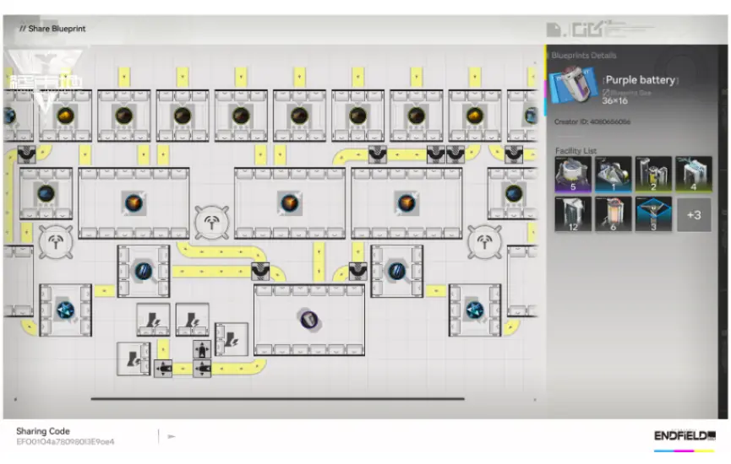Select the right blue-striped component unit
Viewport: 731px width, 464px height.
tap(396, 271)
